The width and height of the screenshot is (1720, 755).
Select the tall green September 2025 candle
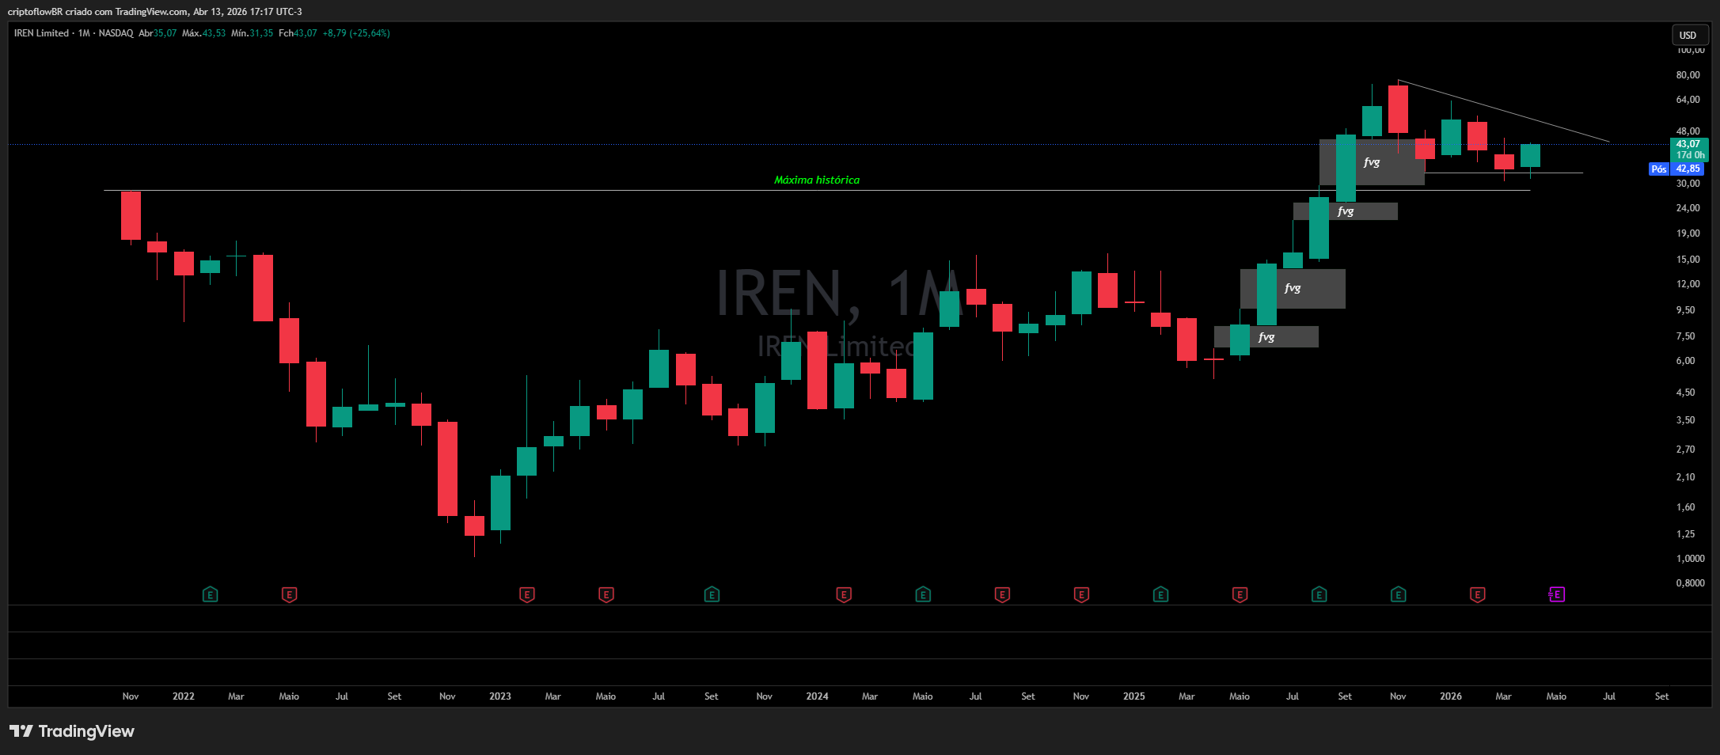[x=1346, y=166]
